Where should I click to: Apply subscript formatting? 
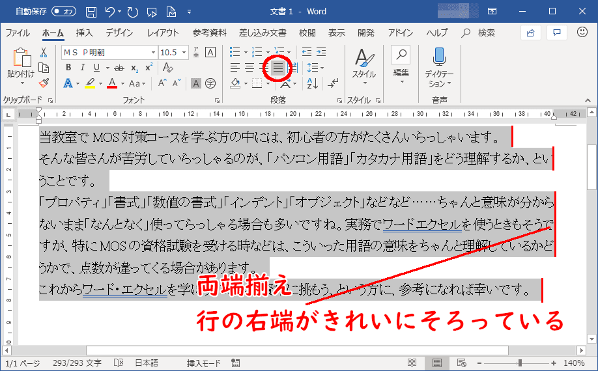tap(134, 68)
